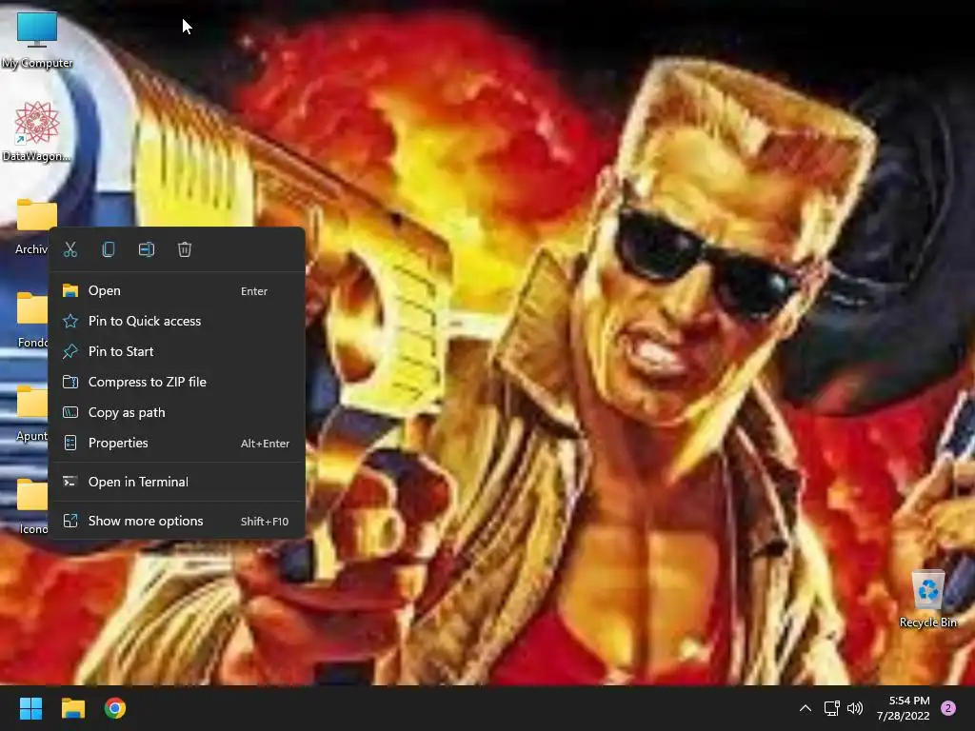The height and width of the screenshot is (731, 975).
Task: Open the Windows Start menu
Action: [x=30, y=708]
